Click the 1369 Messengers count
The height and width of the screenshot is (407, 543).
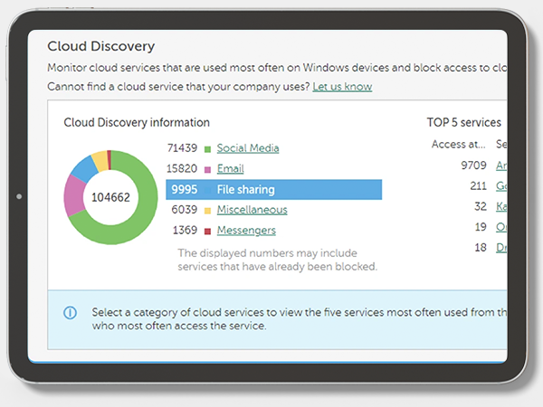[185, 230]
